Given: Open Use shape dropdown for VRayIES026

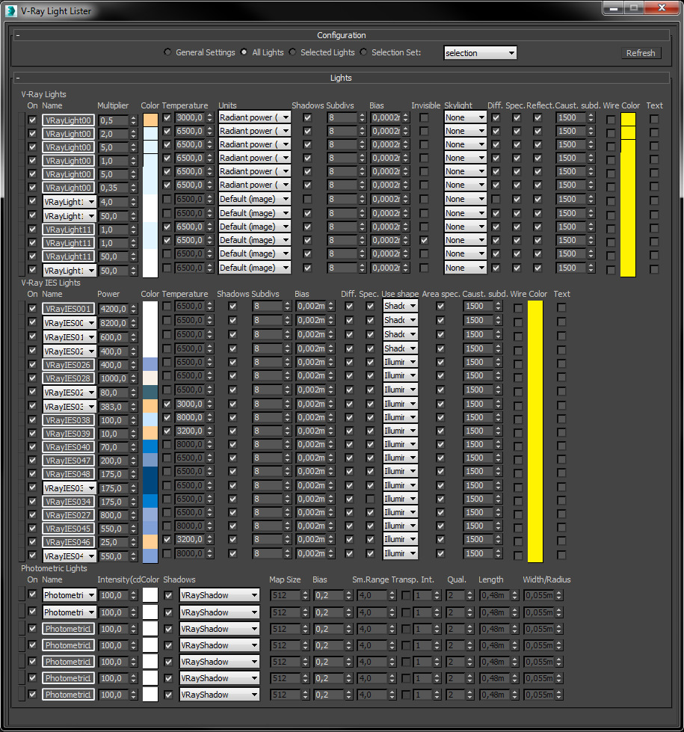Looking at the screenshot, I should 400,362.
